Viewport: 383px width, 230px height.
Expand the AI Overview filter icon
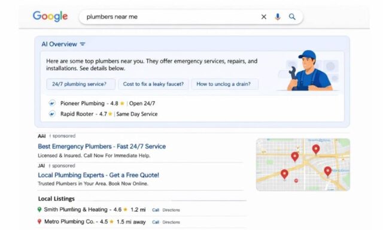pyautogui.click(x=83, y=44)
